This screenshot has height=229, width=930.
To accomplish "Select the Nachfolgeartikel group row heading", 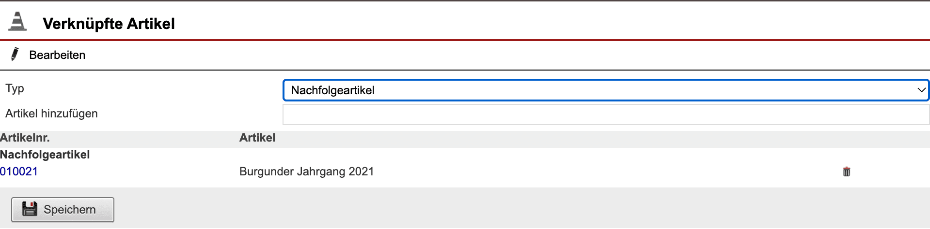I will 45,155.
